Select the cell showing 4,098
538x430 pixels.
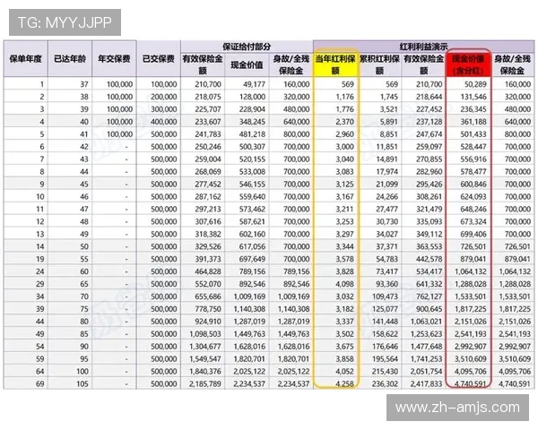pos(335,284)
